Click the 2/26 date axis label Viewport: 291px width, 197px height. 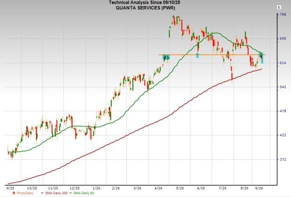click(x=116, y=188)
